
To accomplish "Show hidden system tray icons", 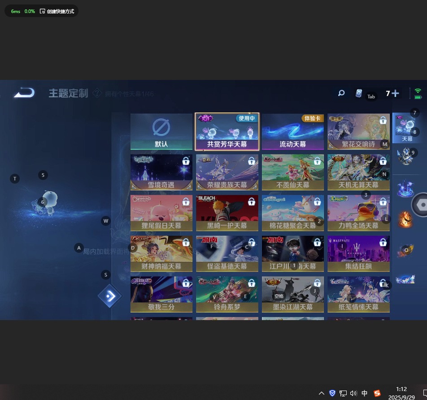I will pyautogui.click(x=322, y=393).
